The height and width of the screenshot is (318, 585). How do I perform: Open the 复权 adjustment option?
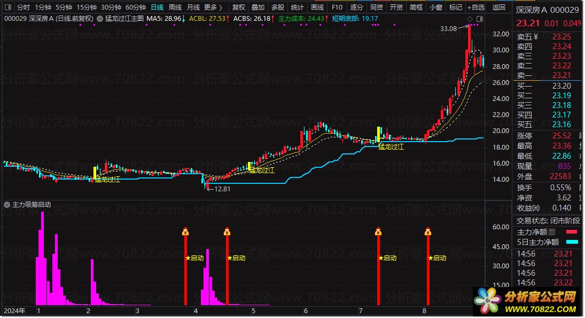(x=239, y=7)
